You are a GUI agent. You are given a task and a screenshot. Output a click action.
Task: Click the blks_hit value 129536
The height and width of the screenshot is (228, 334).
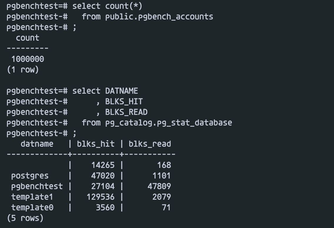click(x=100, y=197)
